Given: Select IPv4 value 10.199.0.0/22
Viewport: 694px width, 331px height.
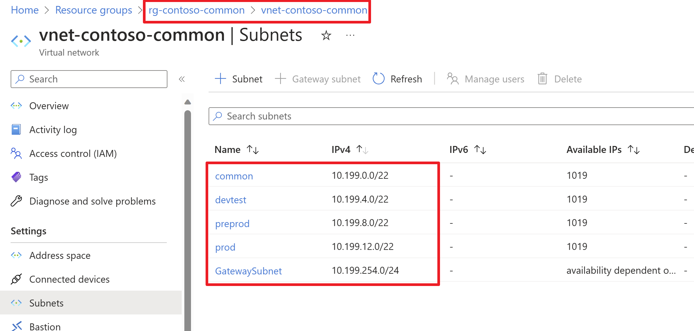Looking at the screenshot, I should tap(360, 175).
